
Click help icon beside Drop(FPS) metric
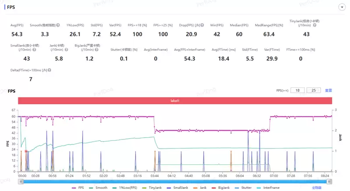coord(201,25)
